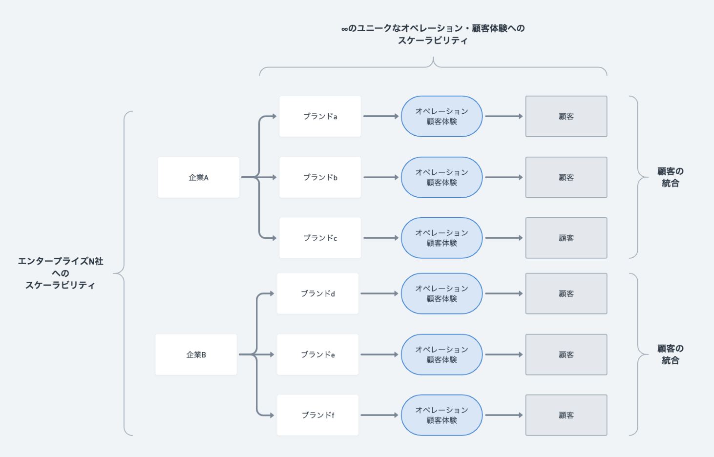Click the ブランドc box
The image size is (714, 457).
pos(320,238)
